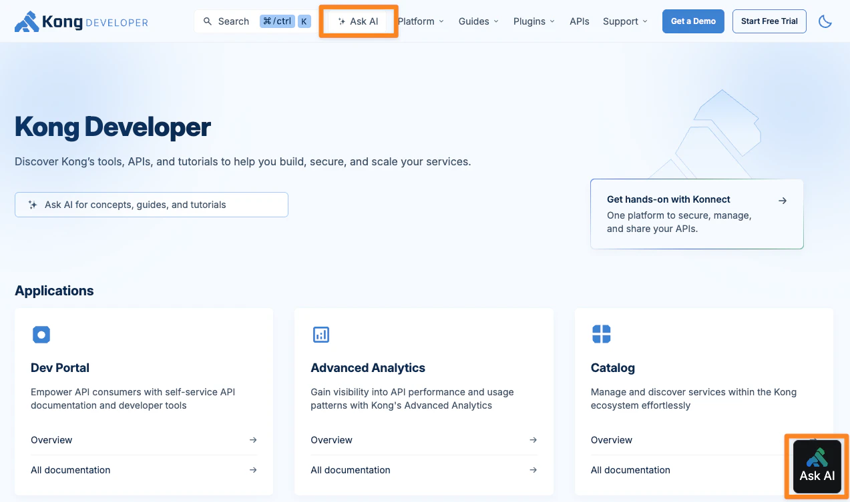The image size is (850, 502).
Task: Click the magnifier icon in Search
Action: click(208, 21)
